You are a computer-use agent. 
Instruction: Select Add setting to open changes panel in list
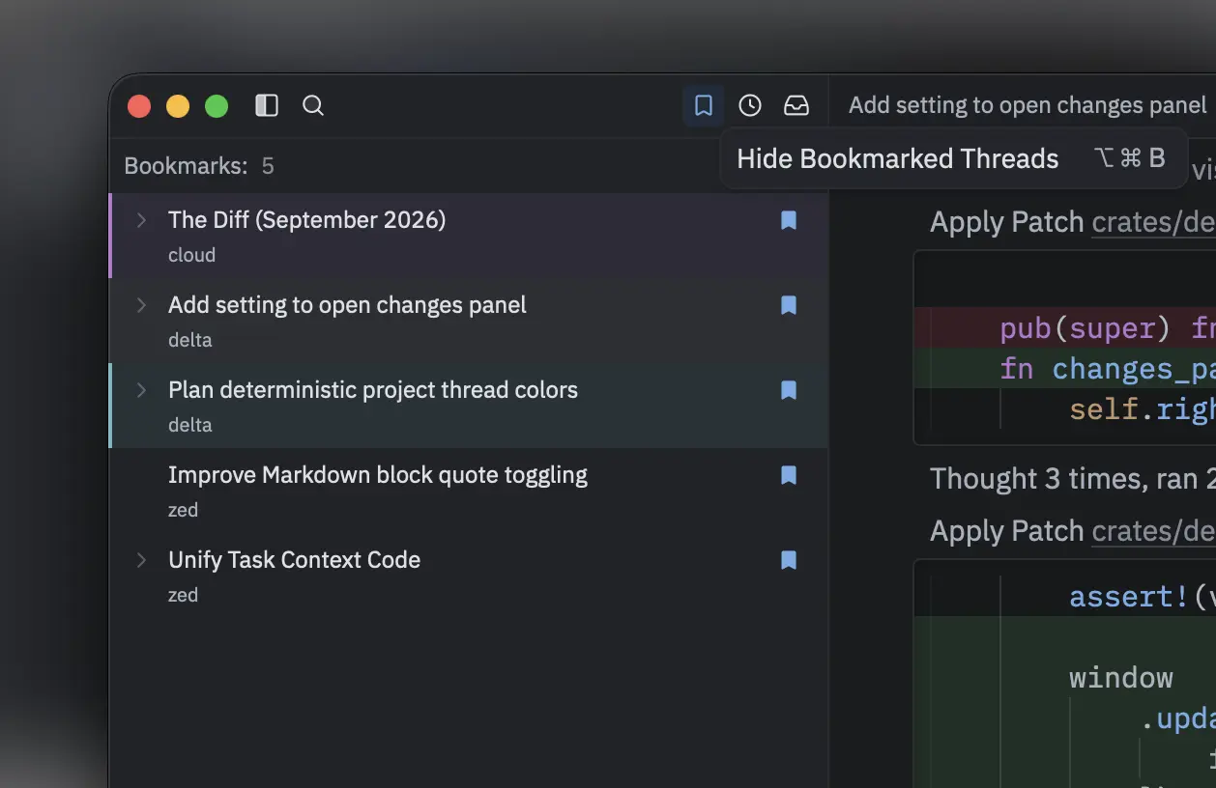tap(469, 321)
